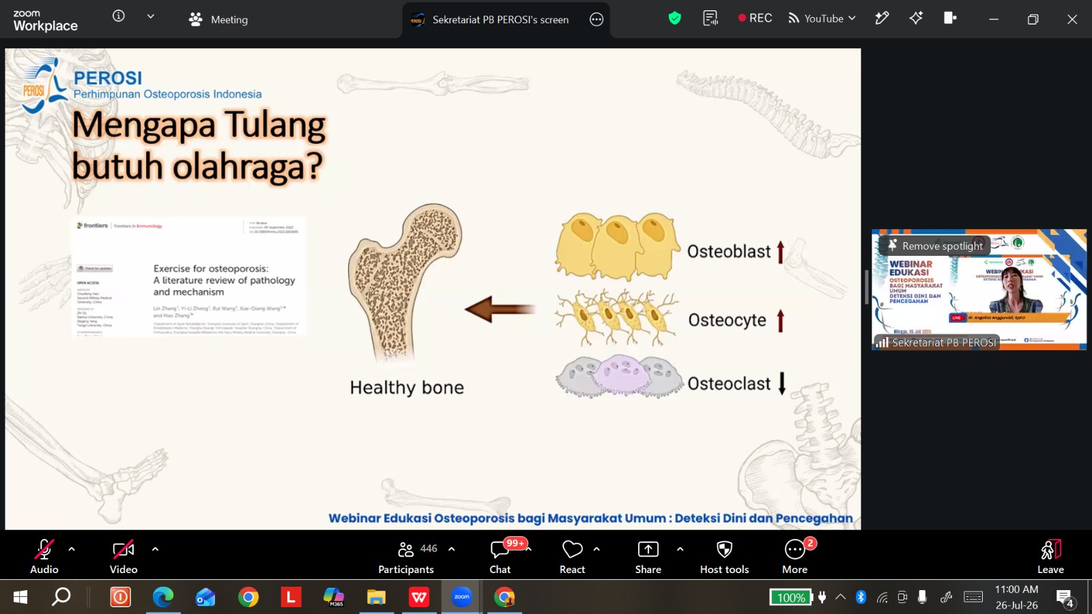Switch to Zoom taskbar icon
Screen dimensions: 1092x614
click(x=462, y=597)
